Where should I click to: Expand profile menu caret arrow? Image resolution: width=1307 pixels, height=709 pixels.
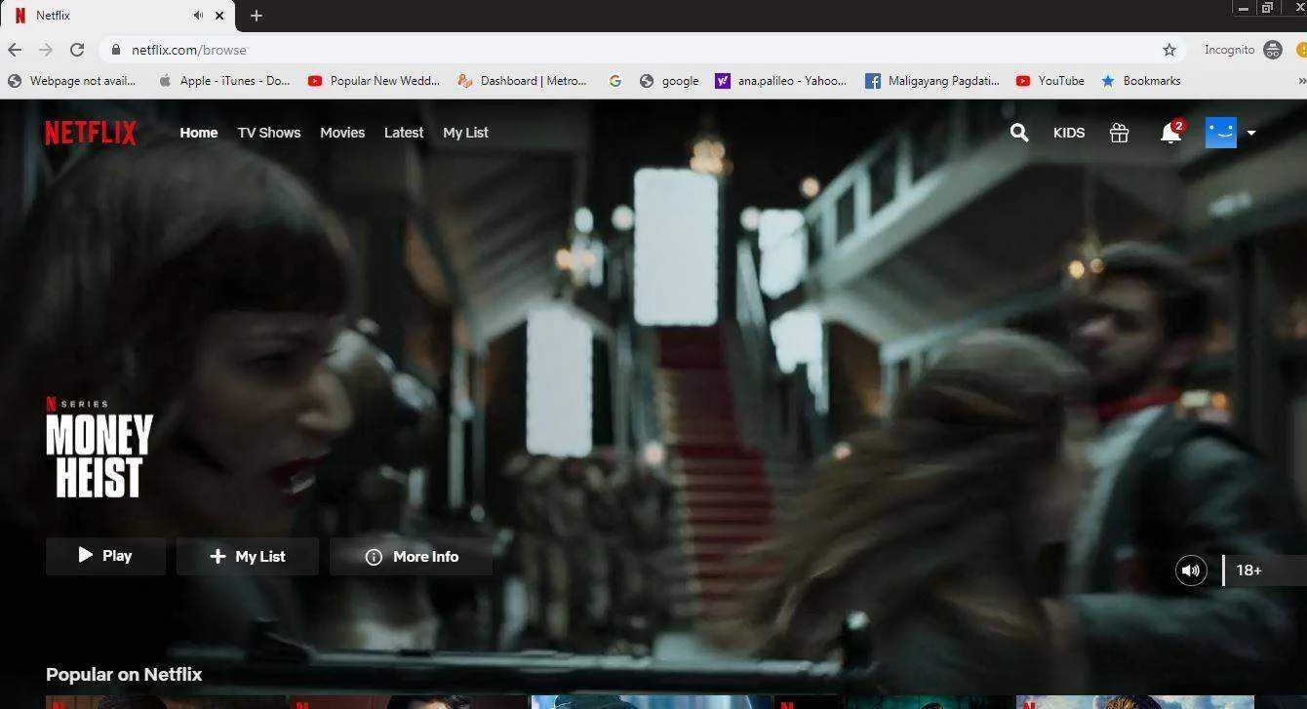pyautogui.click(x=1251, y=133)
